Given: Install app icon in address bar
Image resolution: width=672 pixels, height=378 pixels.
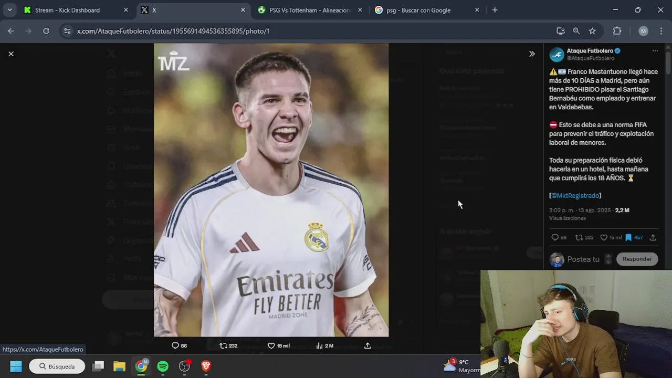Looking at the screenshot, I should [x=561, y=31].
